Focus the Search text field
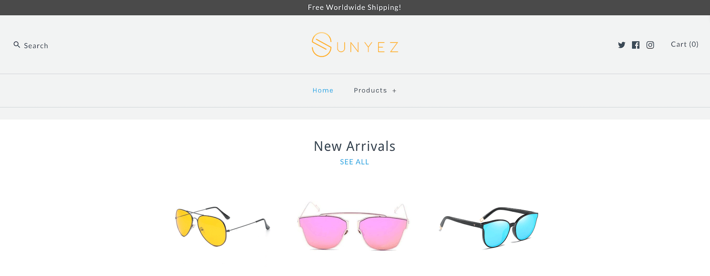This screenshot has height=276, width=710. coord(36,46)
